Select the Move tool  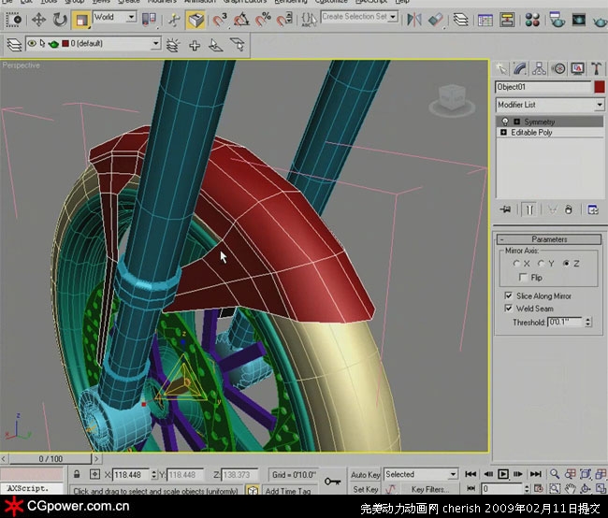pos(38,19)
